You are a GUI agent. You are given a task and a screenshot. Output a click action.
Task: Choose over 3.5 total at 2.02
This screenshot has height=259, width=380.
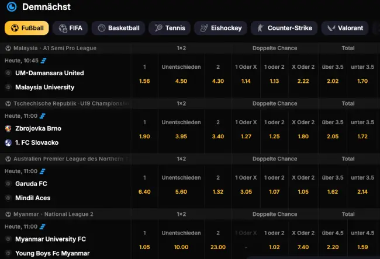click(x=331, y=81)
